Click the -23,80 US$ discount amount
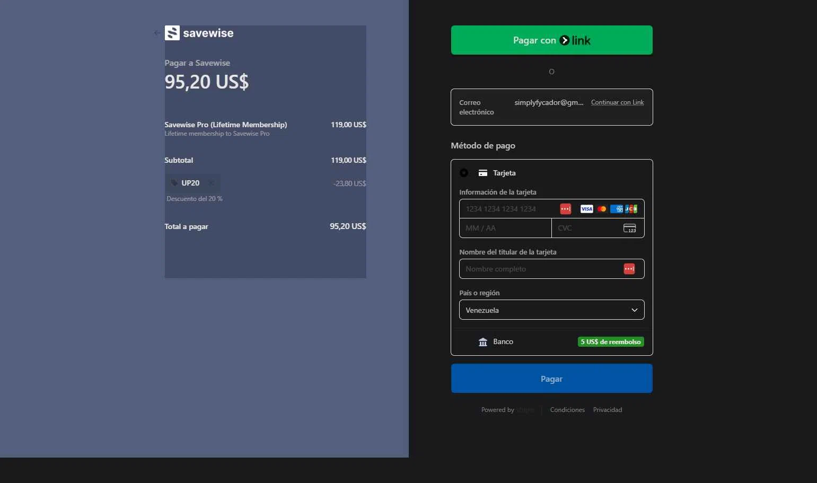Screen dimensions: 817x483 click(x=349, y=183)
